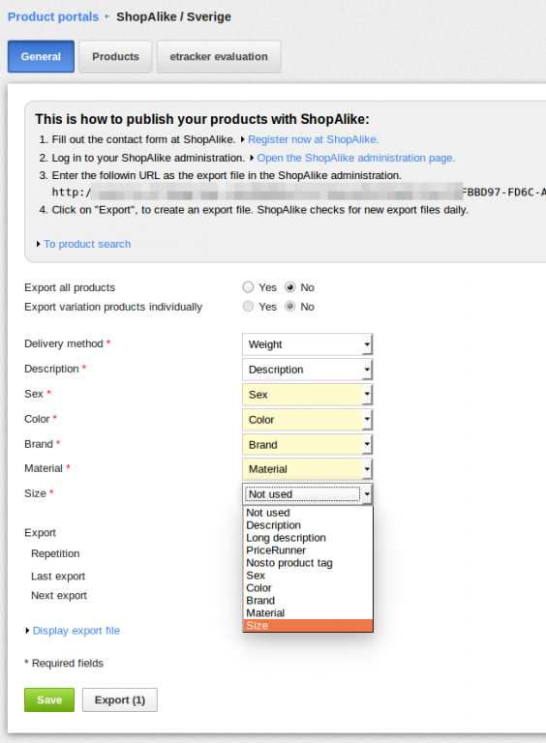Choose Nosto product tag from list
546x743 pixels.
coord(308,563)
